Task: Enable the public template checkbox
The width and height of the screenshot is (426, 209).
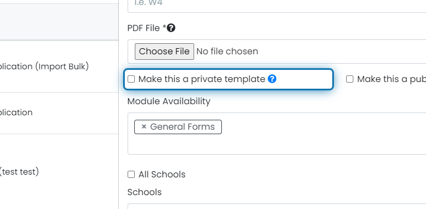Action: 349,79
